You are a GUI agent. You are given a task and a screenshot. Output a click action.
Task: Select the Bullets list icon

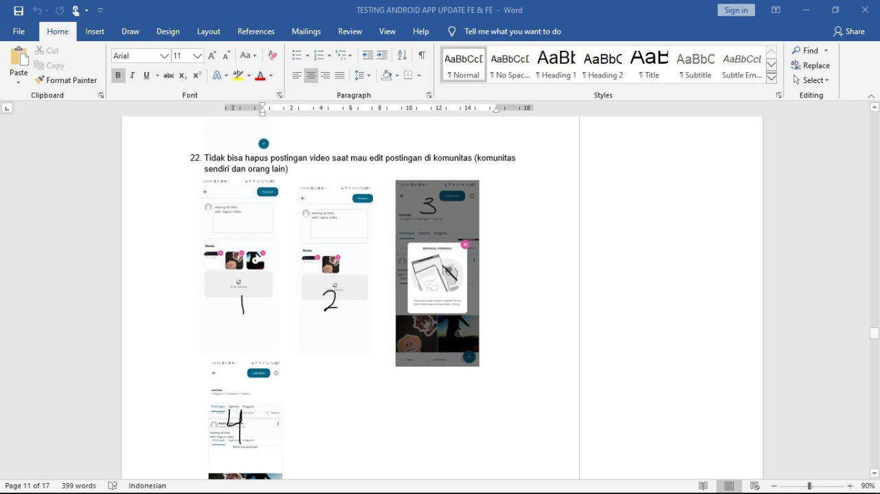tap(296, 56)
